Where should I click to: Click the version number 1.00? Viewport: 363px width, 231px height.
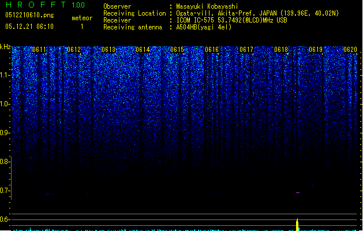[x=78, y=5]
